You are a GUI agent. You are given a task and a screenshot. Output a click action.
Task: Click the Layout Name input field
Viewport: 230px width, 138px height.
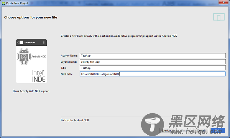coord(153,62)
